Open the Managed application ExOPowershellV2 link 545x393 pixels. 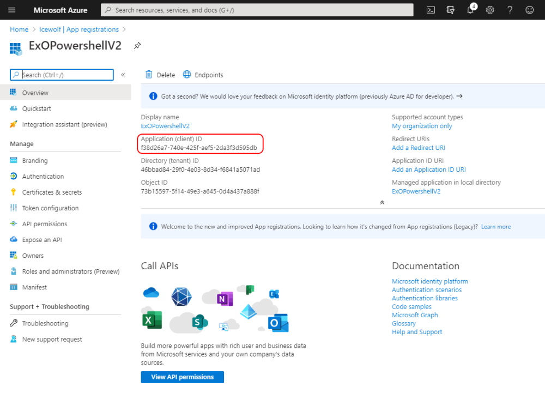point(416,191)
